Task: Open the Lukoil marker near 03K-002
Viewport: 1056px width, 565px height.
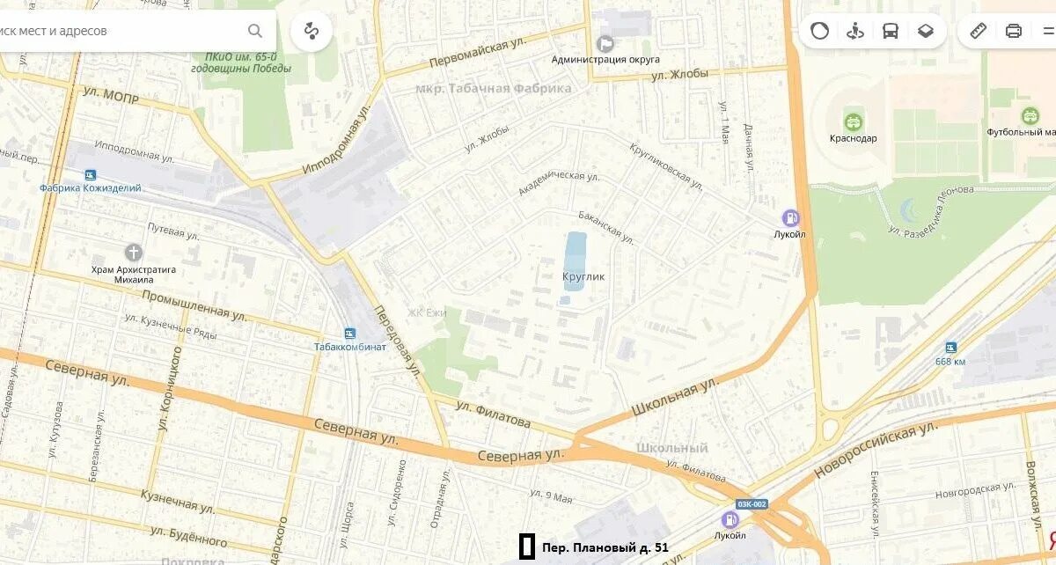Action: (x=730, y=519)
